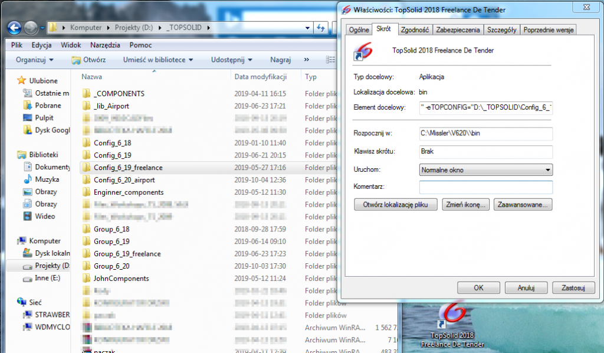Select the Group_6_20 folder icon
The width and height of the screenshot is (604, 353).
click(x=86, y=266)
